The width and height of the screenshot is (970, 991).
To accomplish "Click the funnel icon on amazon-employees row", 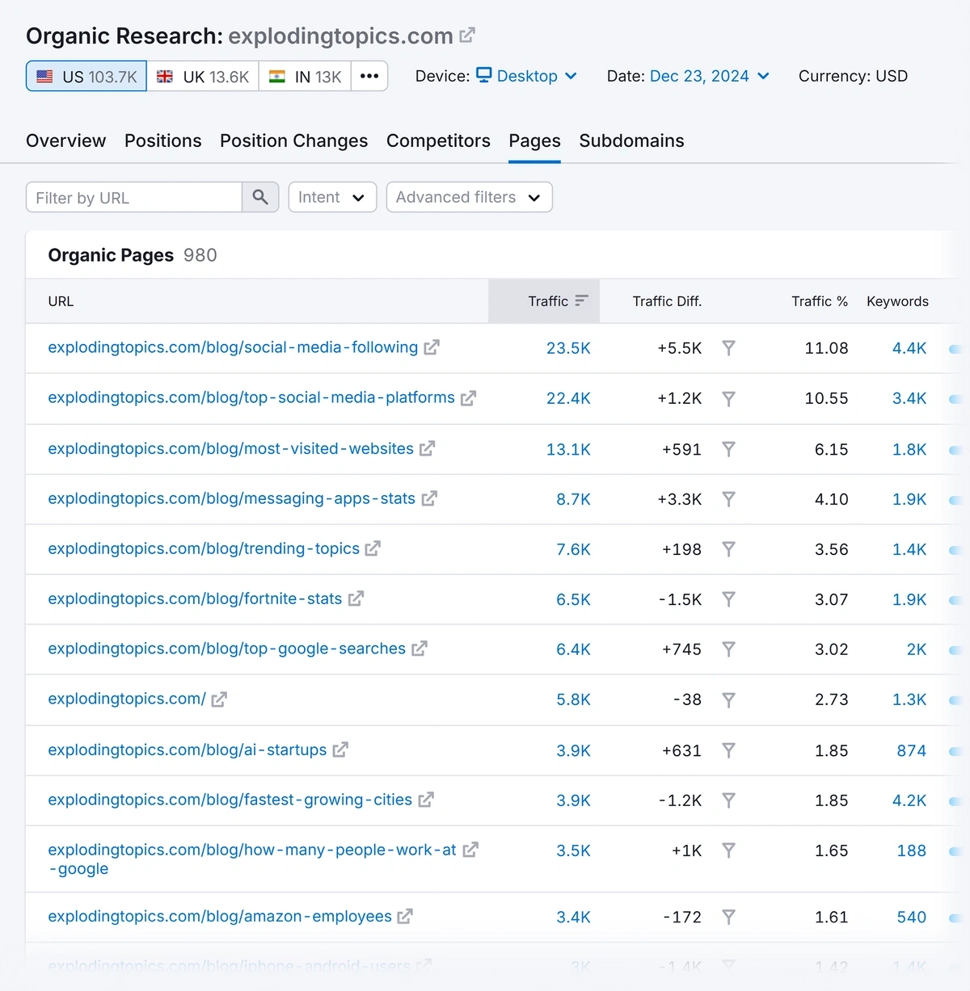I will click(729, 917).
